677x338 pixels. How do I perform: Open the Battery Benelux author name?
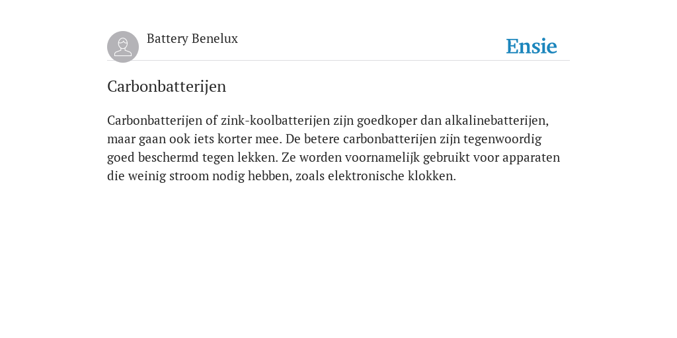tap(192, 39)
